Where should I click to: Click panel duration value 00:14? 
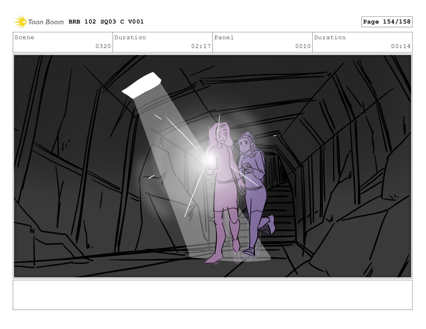[x=401, y=46]
